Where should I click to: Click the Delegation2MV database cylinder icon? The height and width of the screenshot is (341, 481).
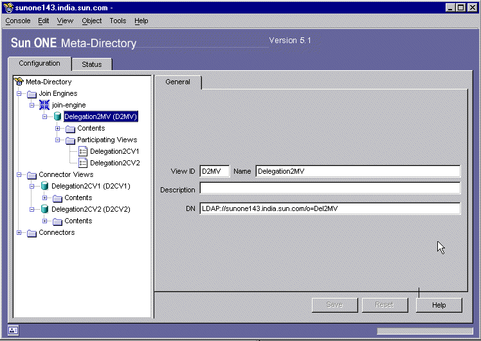pyautogui.click(x=57, y=116)
